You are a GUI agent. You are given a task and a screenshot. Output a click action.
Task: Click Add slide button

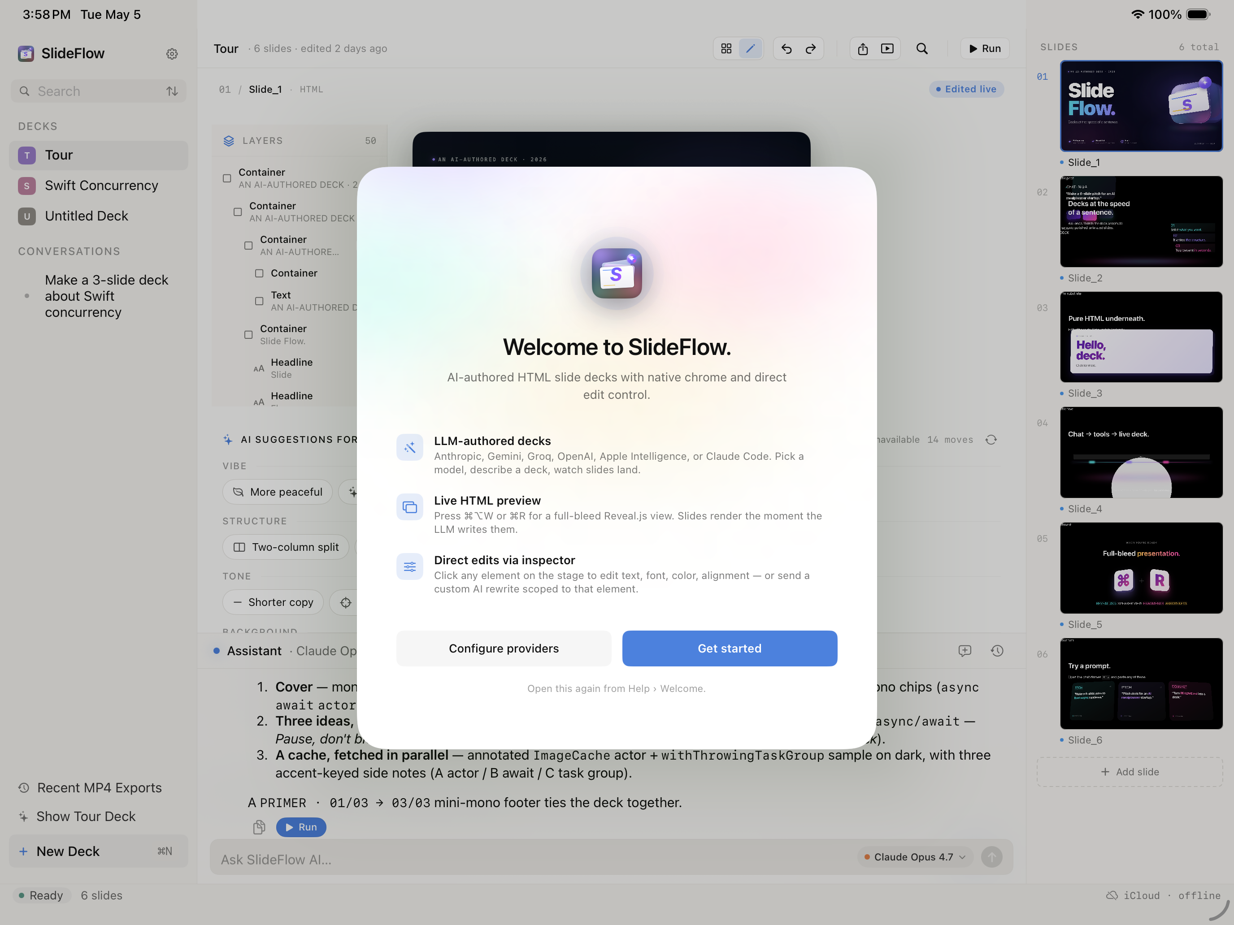pos(1130,772)
